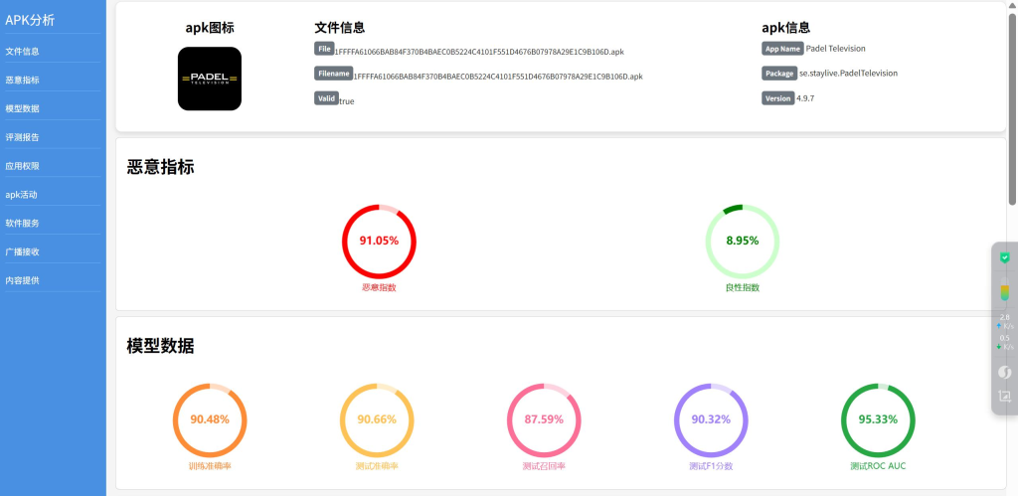Click the Filename badge label
This screenshot has width=1018, height=496.
pyautogui.click(x=333, y=74)
